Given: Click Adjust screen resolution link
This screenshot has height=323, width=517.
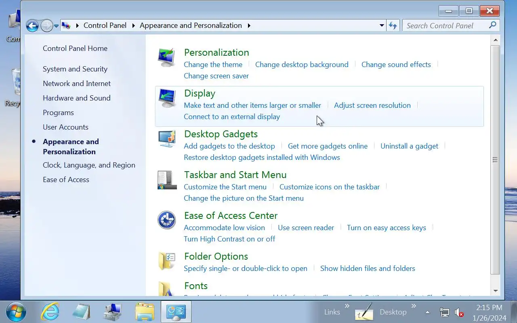Looking at the screenshot, I should 372,105.
